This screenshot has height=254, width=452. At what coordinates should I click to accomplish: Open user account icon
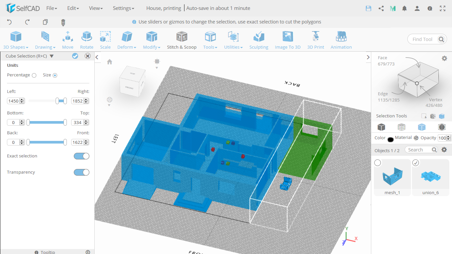pos(417,9)
